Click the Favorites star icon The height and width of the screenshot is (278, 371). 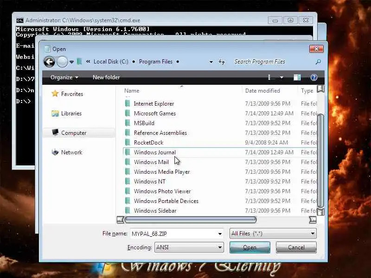tap(55, 94)
